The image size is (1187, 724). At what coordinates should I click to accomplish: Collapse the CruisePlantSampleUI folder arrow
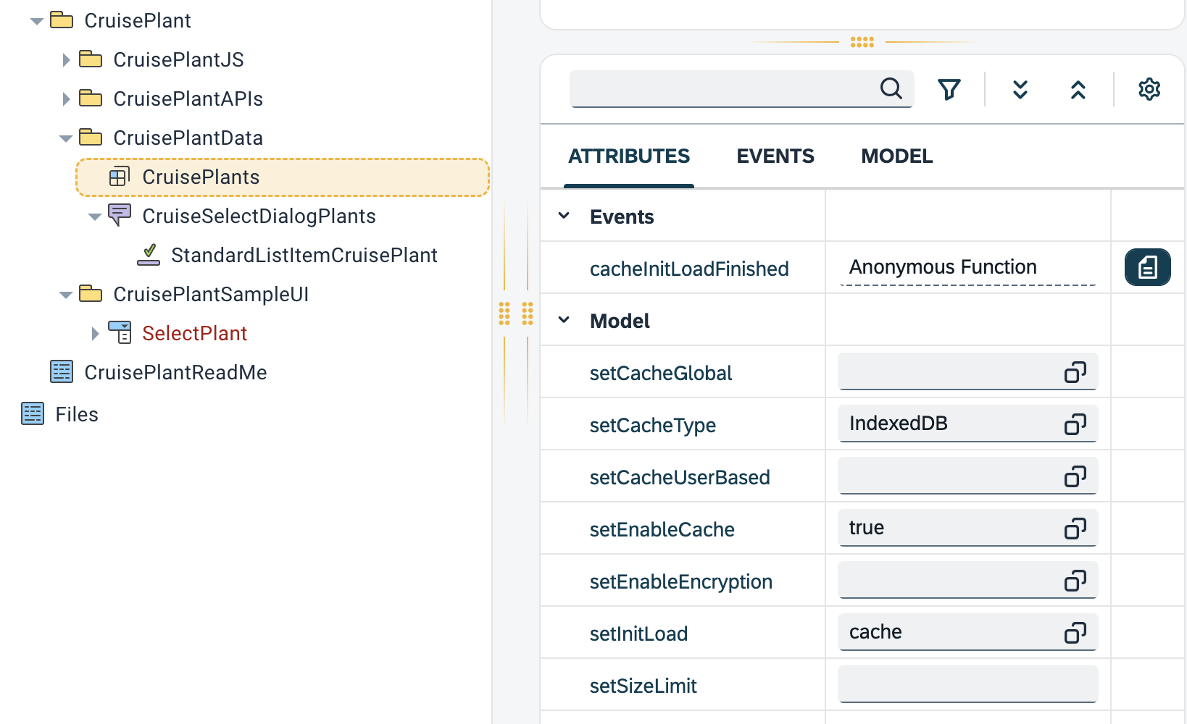click(x=65, y=295)
